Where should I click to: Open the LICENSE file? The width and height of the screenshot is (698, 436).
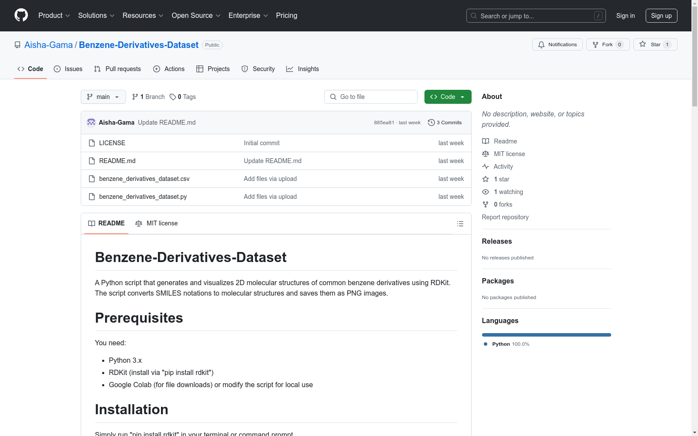click(112, 143)
